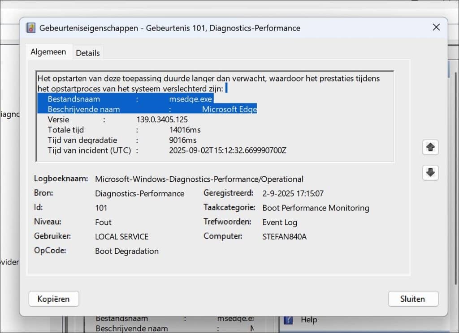Switch to the Details tab
This screenshot has width=459, height=333.
click(x=87, y=53)
